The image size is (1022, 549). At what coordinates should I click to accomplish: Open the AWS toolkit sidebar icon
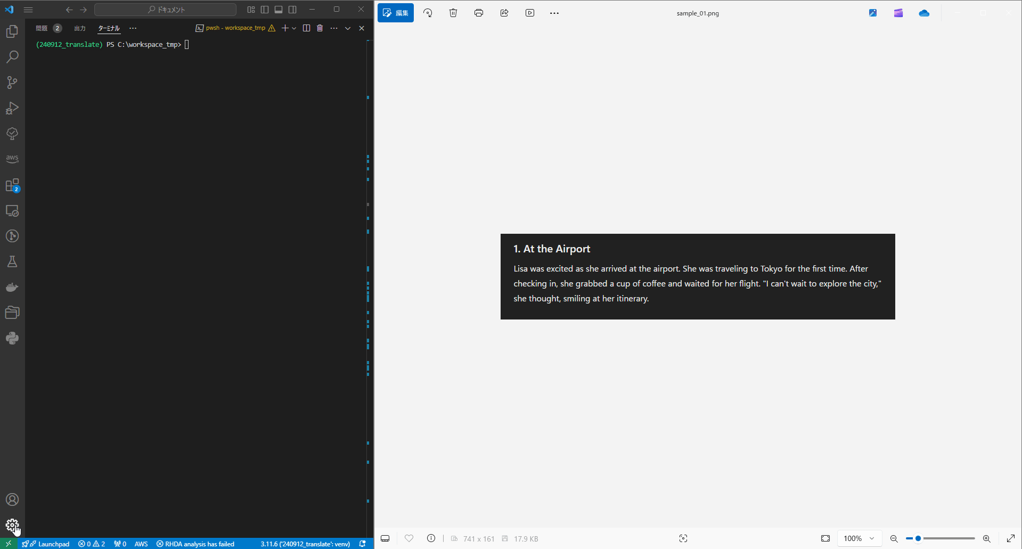12,159
